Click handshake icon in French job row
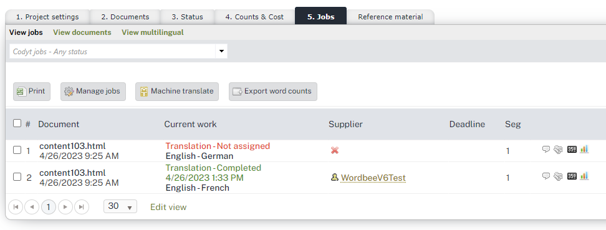The width and height of the screenshot is (606, 230). [x=558, y=176]
